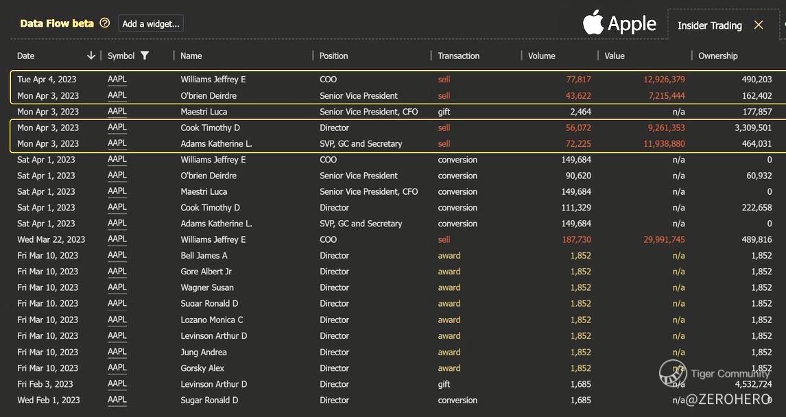Close the Insider Trading tab
This screenshot has height=417, width=786.
click(758, 25)
